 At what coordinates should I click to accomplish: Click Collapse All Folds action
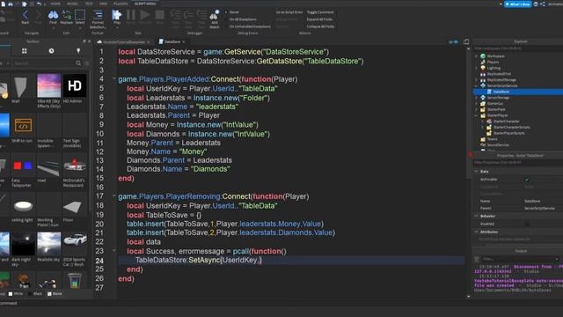pyautogui.click(x=320, y=26)
